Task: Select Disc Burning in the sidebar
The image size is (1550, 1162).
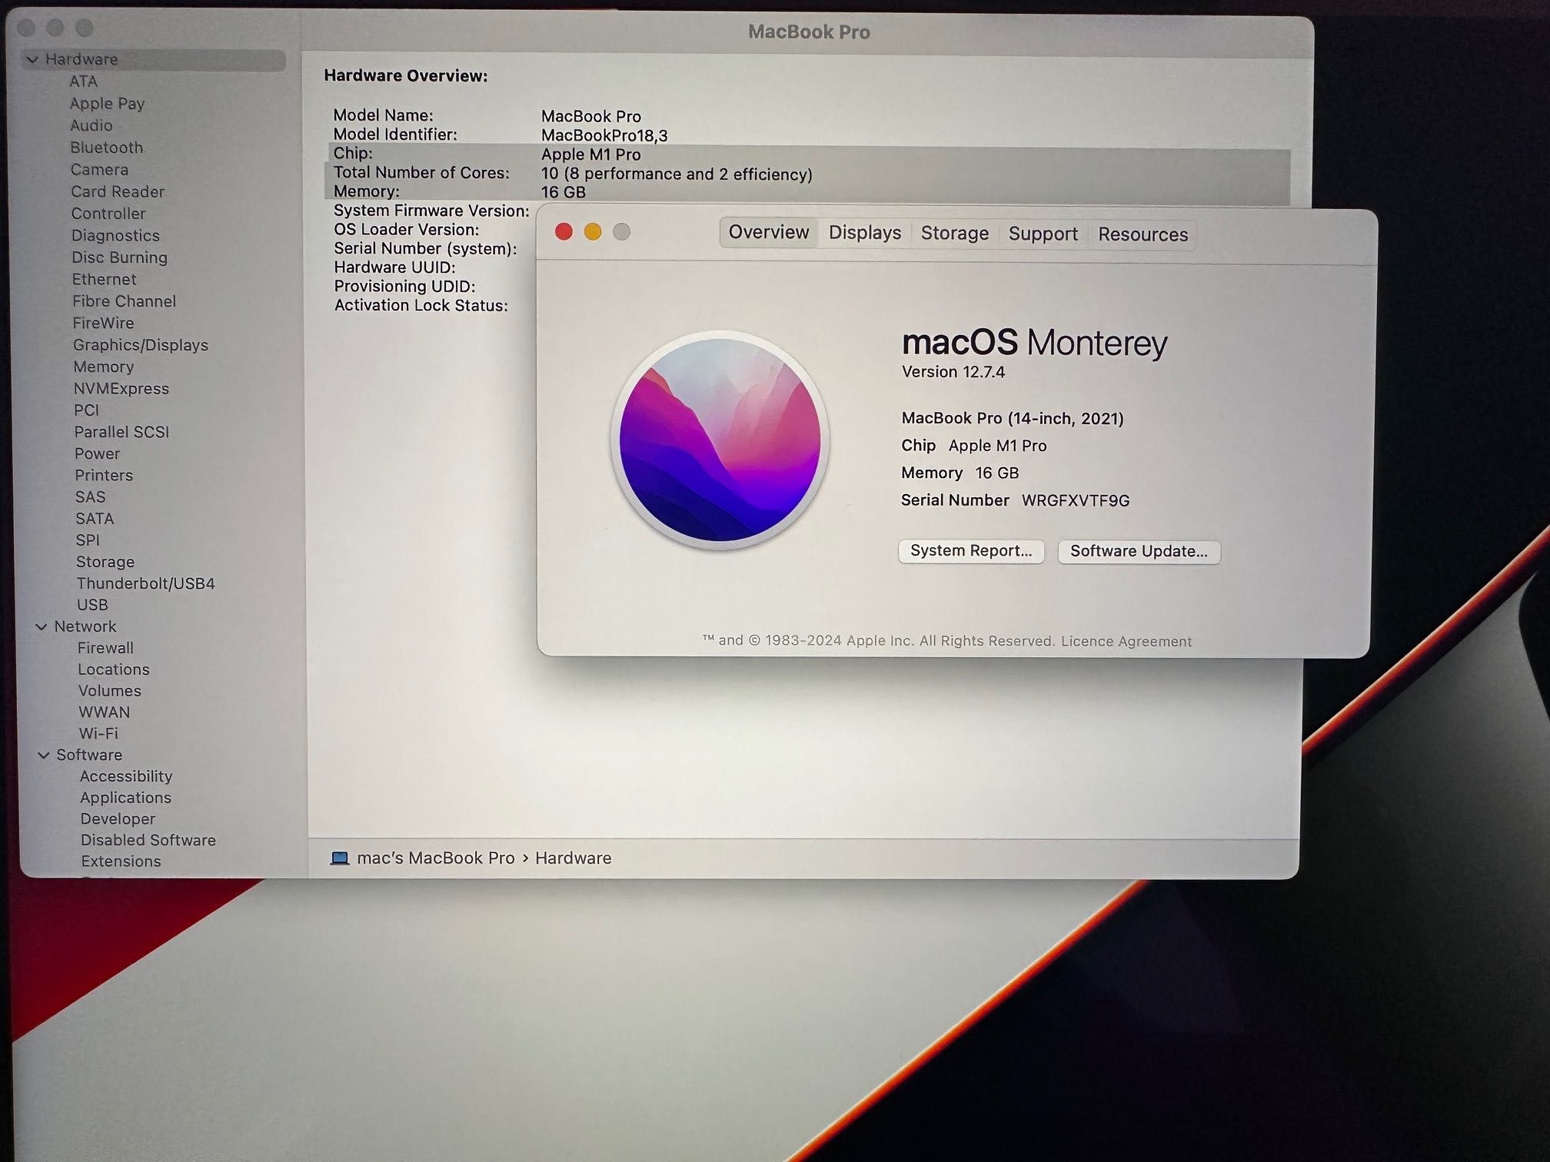Action: (119, 257)
